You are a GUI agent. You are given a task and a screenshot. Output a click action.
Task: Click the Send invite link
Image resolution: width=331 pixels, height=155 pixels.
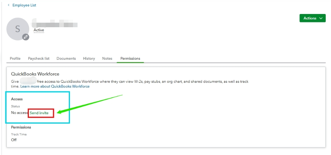[x=39, y=113]
